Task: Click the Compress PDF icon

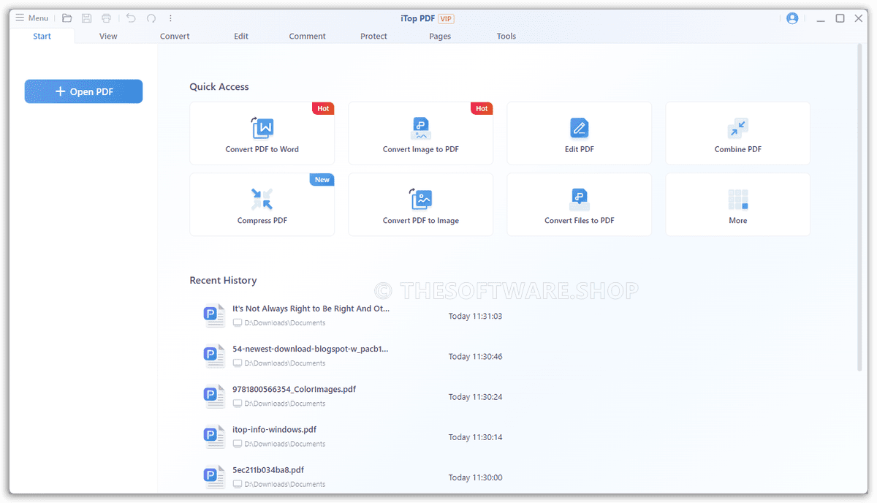Action: 262,199
